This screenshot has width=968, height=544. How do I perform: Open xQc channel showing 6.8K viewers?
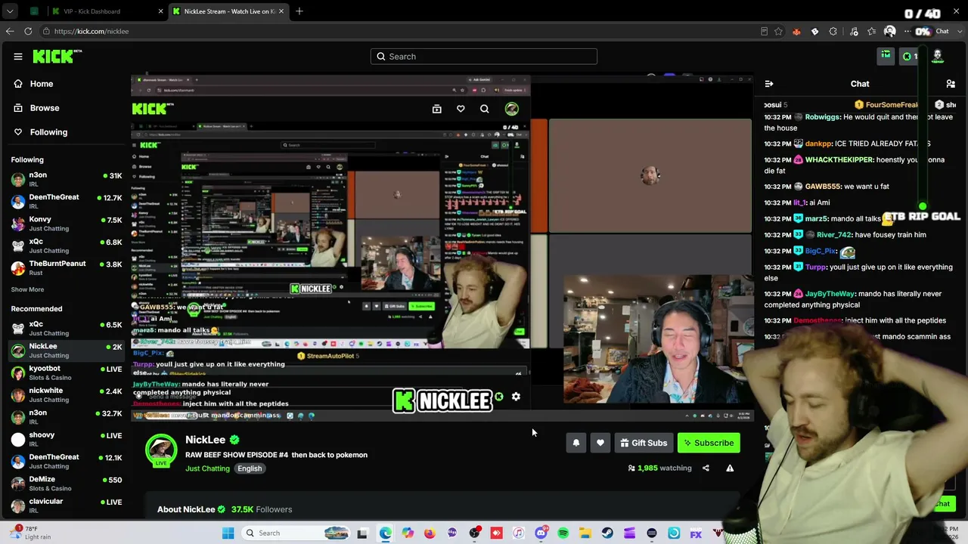(x=67, y=246)
